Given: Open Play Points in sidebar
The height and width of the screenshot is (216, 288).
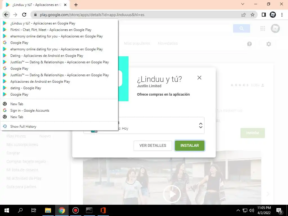Looking at the screenshot, I should tap(16, 136).
